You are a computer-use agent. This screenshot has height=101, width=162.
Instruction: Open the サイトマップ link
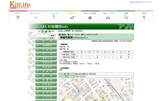(147, 2)
